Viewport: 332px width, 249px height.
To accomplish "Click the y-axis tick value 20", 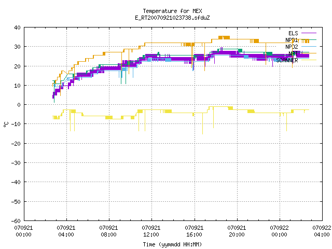I will coord(17,66).
